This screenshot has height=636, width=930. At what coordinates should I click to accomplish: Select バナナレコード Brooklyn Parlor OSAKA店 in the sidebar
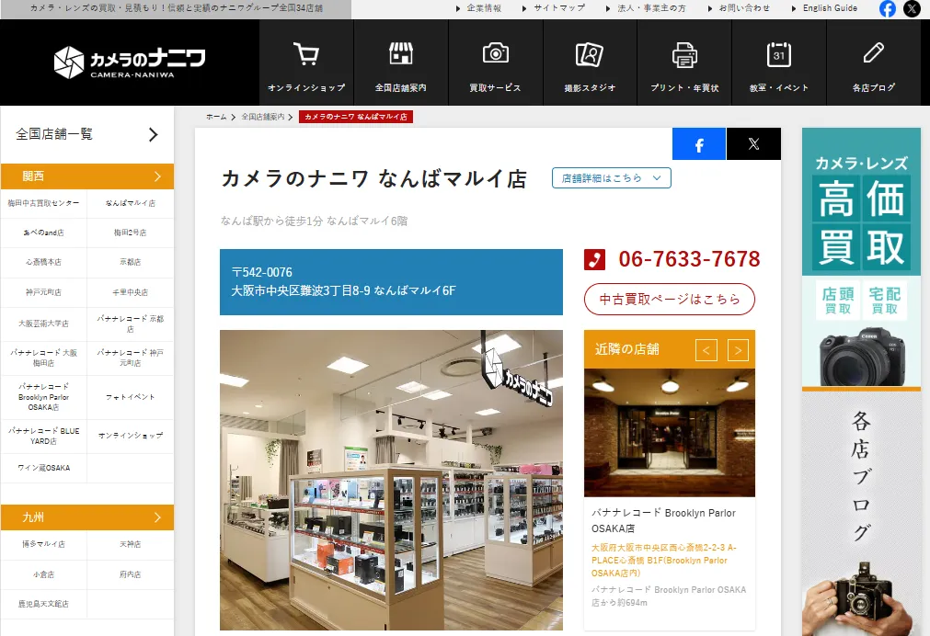pos(44,397)
